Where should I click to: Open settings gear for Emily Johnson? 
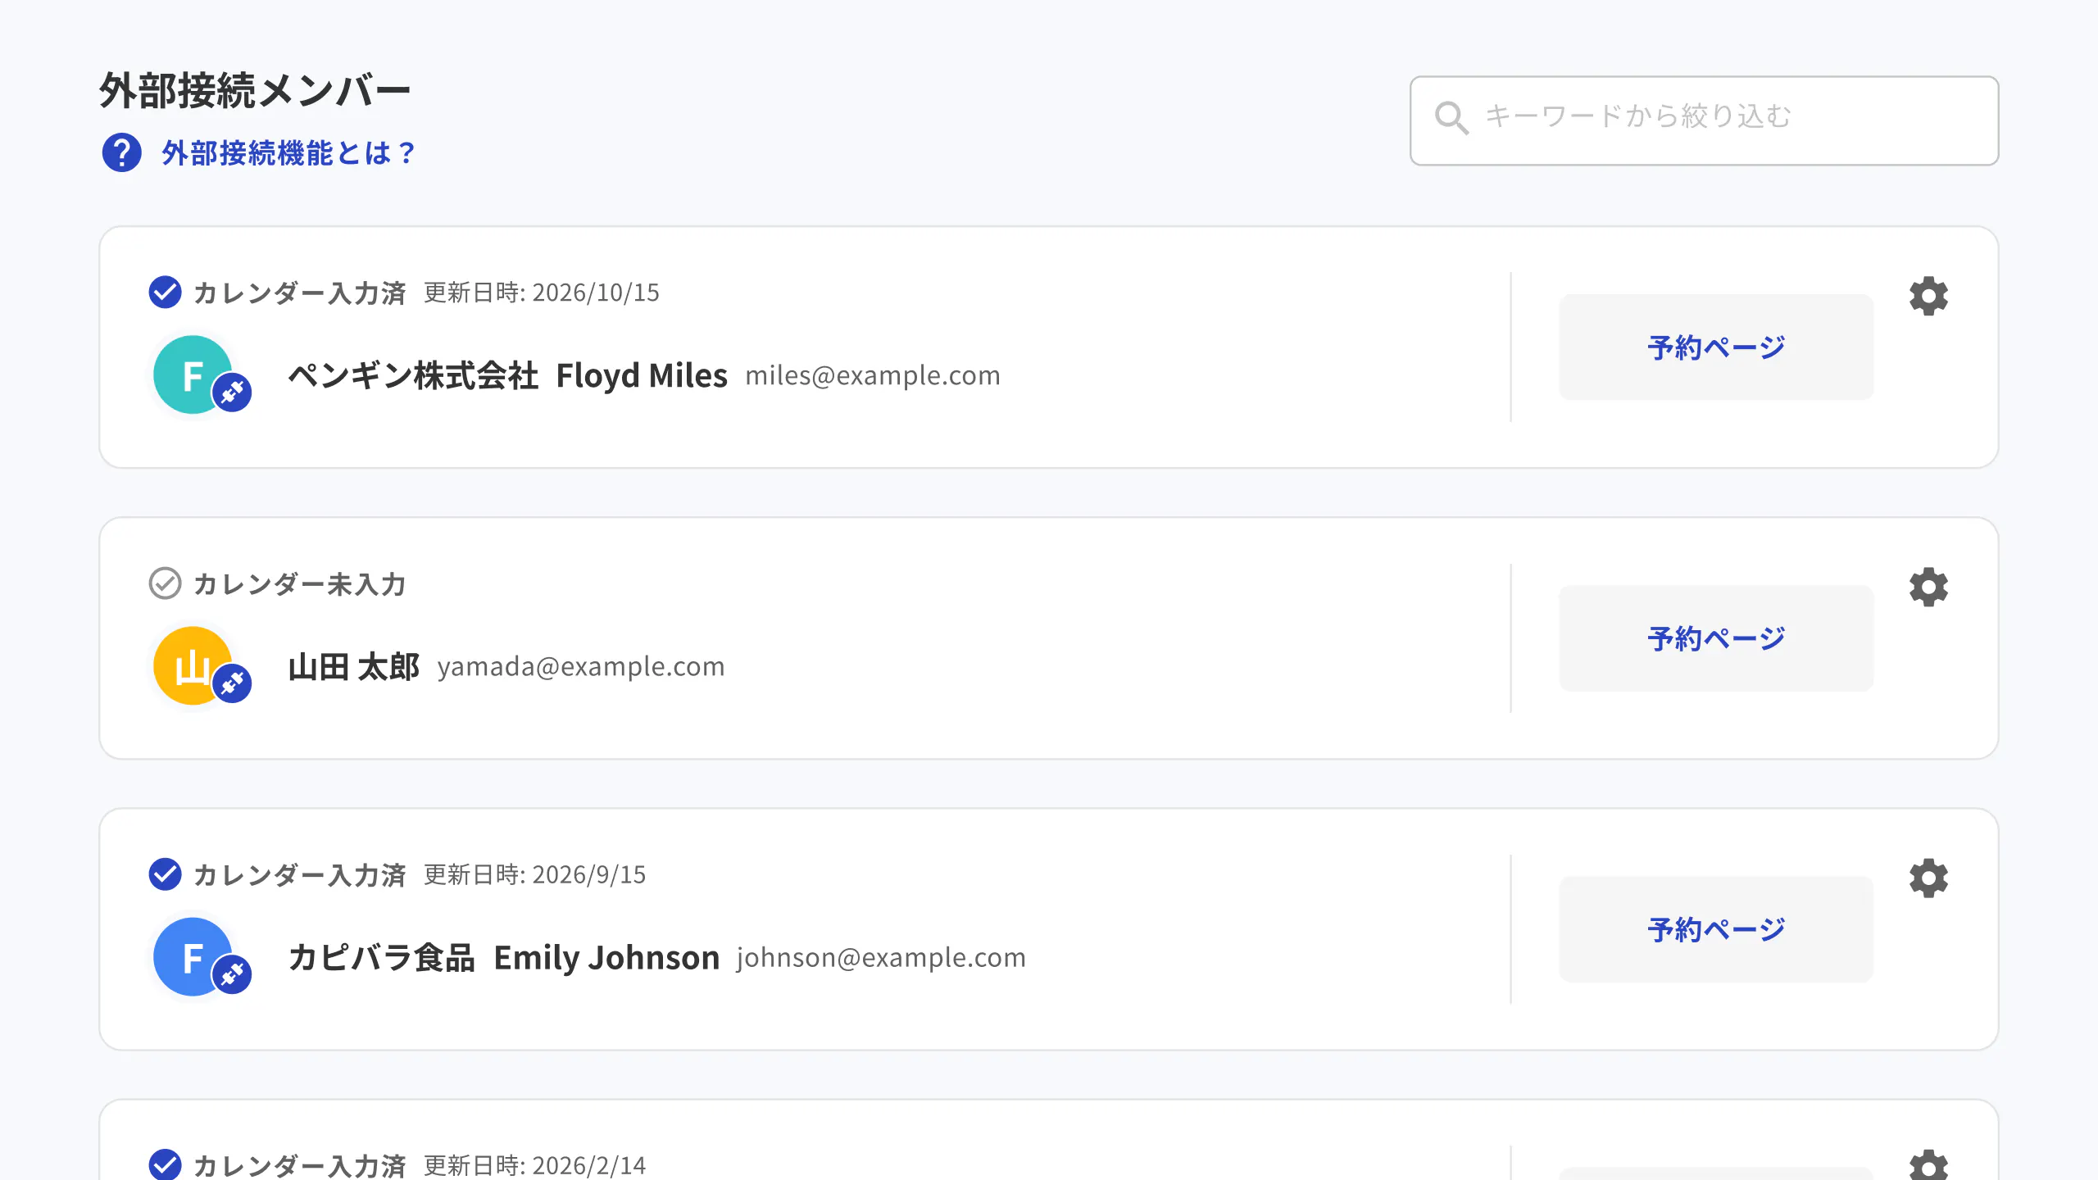click(1928, 878)
